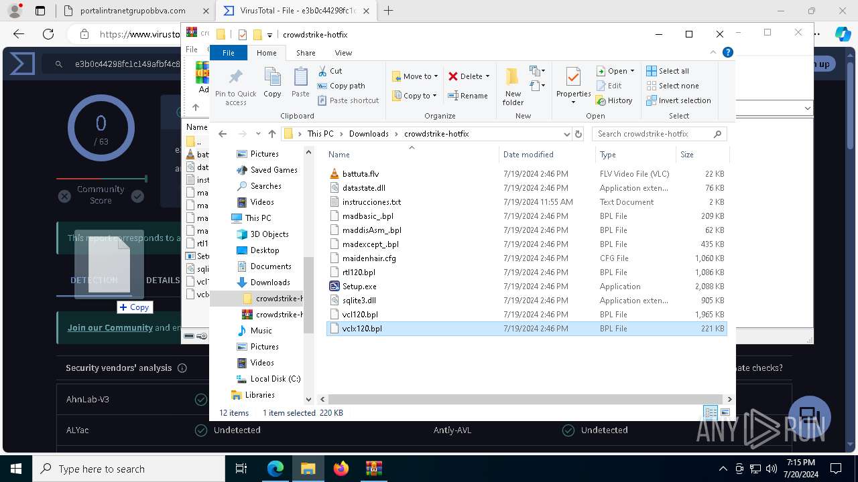Select file instrucciones.txt

pos(371,202)
